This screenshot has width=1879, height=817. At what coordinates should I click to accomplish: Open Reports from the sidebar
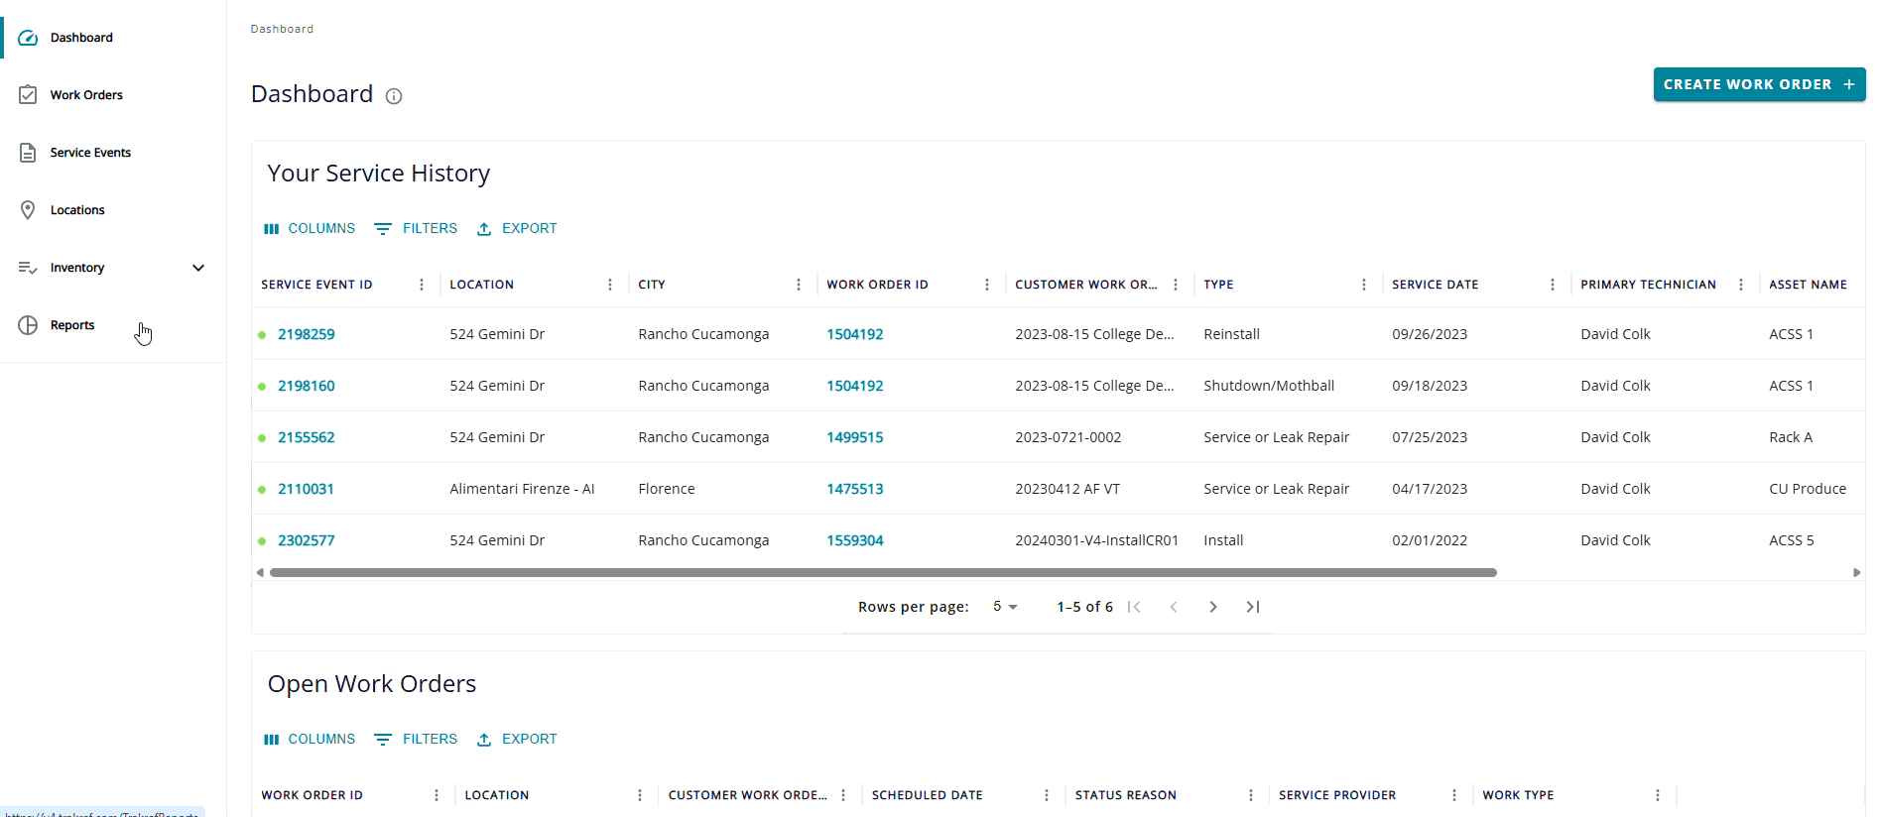pyautogui.click(x=113, y=325)
